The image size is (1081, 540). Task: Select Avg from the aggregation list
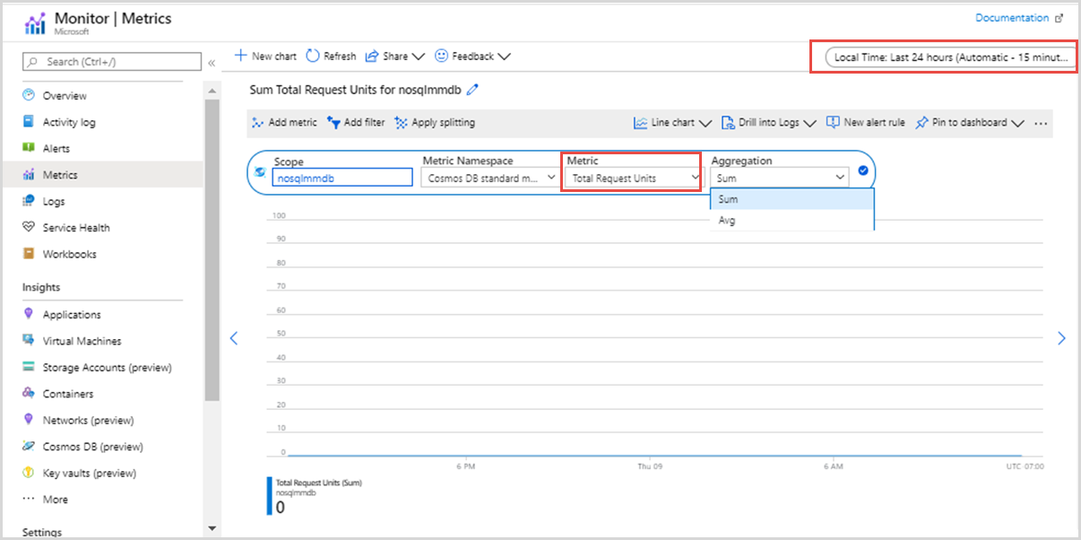[x=726, y=220]
